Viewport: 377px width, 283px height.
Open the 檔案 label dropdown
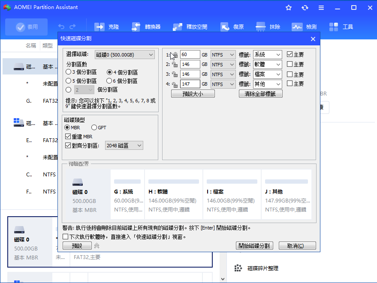pos(267,74)
